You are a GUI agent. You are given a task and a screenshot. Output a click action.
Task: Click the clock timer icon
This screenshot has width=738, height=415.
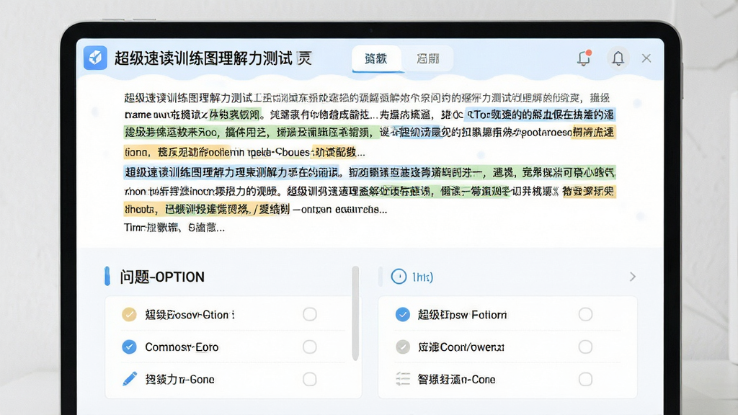(x=399, y=277)
